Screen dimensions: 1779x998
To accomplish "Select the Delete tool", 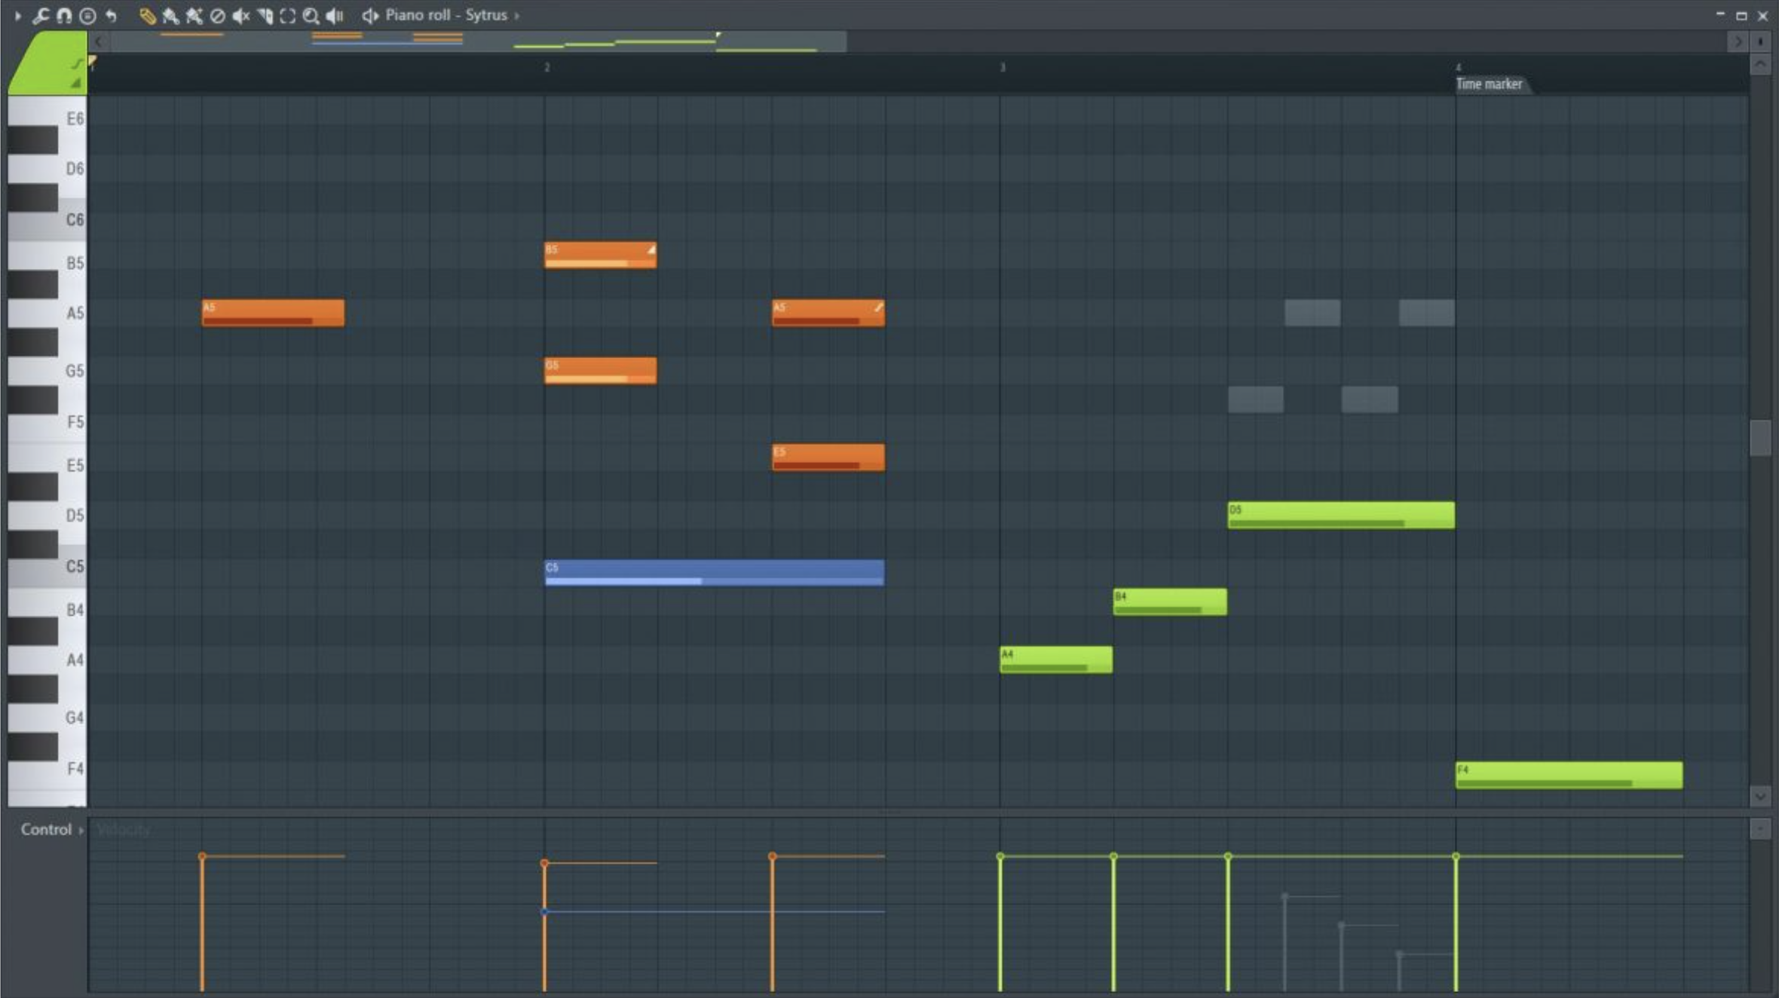I will 218,16.
